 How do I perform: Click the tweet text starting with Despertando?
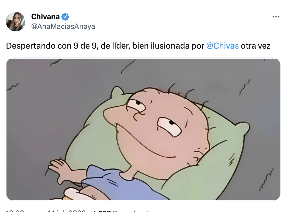pyautogui.click(x=138, y=46)
